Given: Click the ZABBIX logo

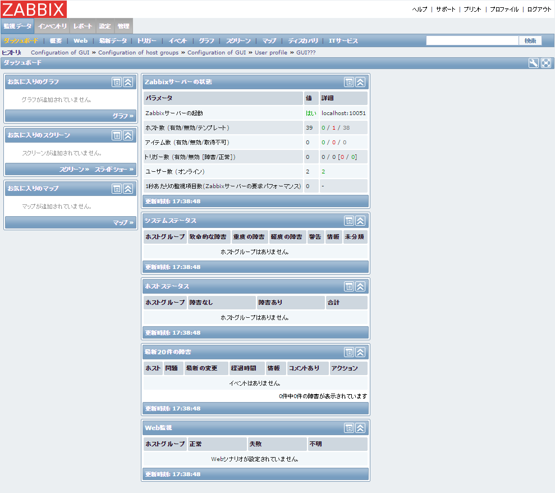Looking at the screenshot, I should coord(34,9).
